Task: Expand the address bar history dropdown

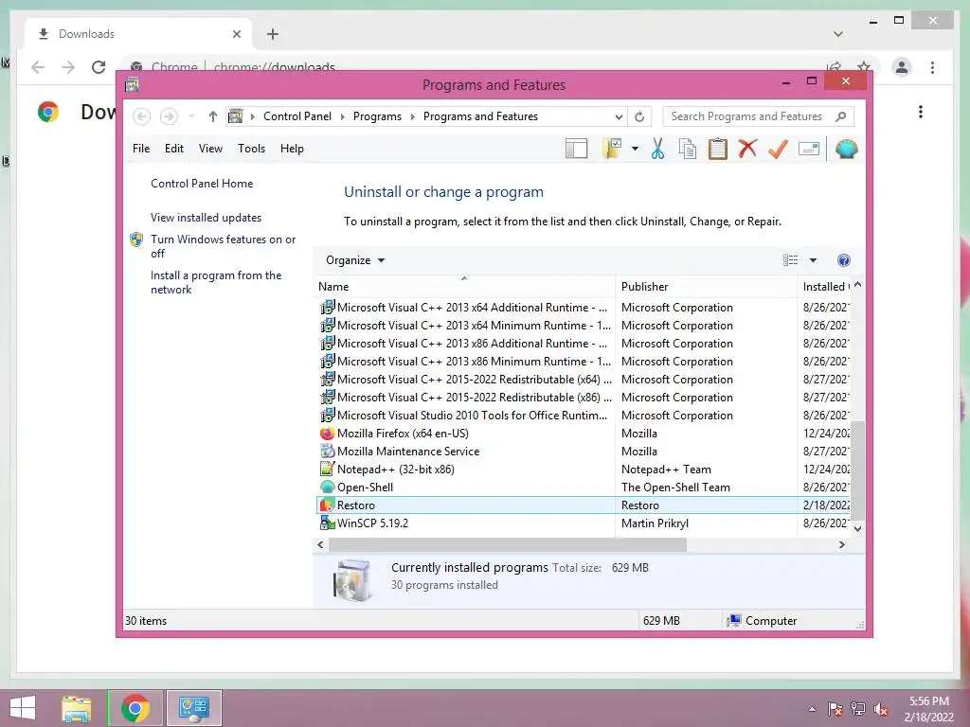Action: pos(618,116)
